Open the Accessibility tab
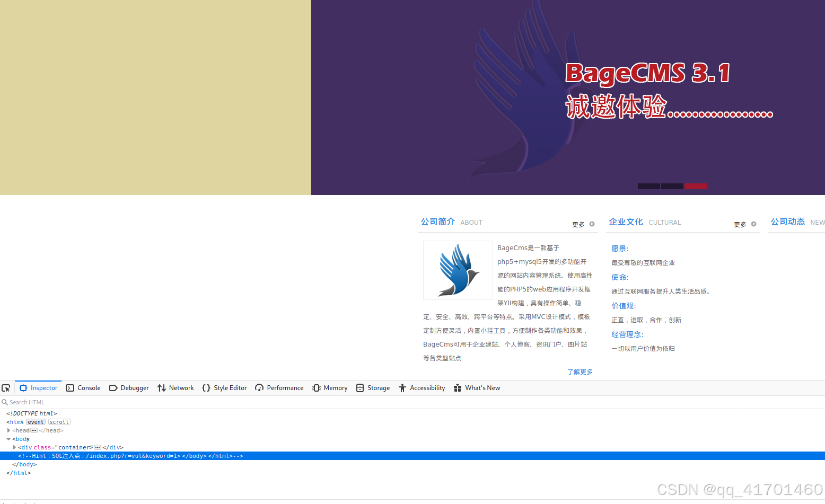The height and width of the screenshot is (504, 825). pyautogui.click(x=422, y=388)
